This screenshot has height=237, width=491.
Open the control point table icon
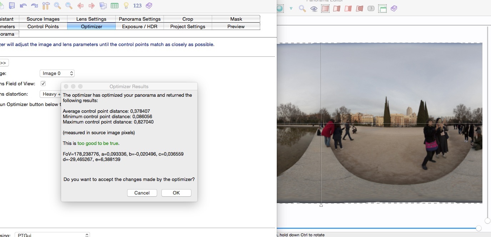(115, 5)
